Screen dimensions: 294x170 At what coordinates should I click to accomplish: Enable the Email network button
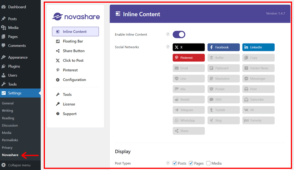pyautogui.click(x=189, y=68)
